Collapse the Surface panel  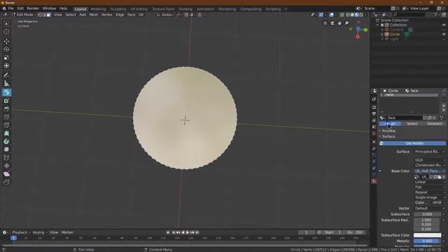pos(388,136)
